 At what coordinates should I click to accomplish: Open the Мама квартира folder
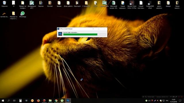click(x=177, y=5)
